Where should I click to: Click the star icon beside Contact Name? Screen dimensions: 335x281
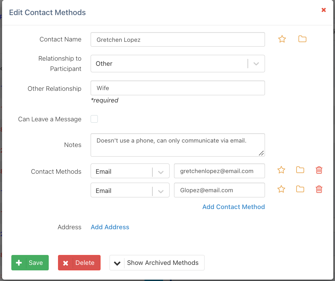[x=282, y=39]
